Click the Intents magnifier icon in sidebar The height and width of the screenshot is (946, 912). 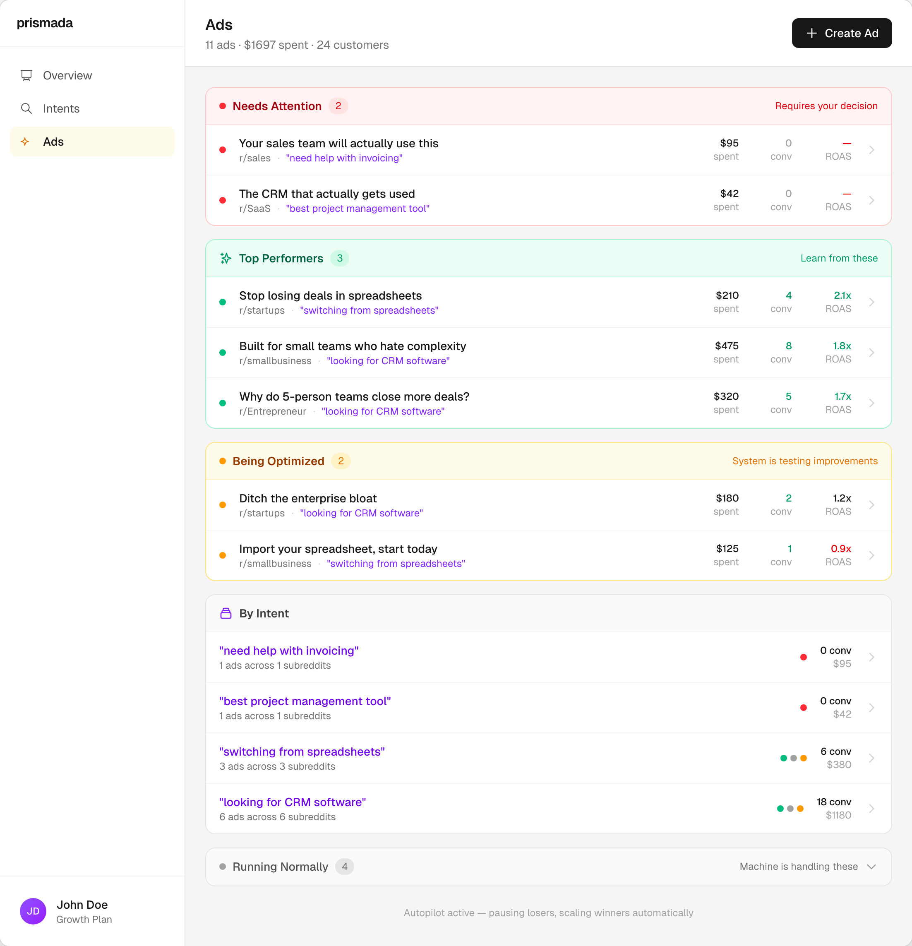click(26, 108)
